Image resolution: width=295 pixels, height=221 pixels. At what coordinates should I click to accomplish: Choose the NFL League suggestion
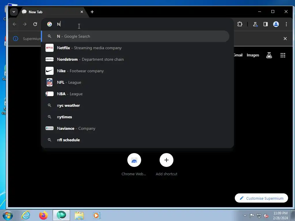(135, 82)
